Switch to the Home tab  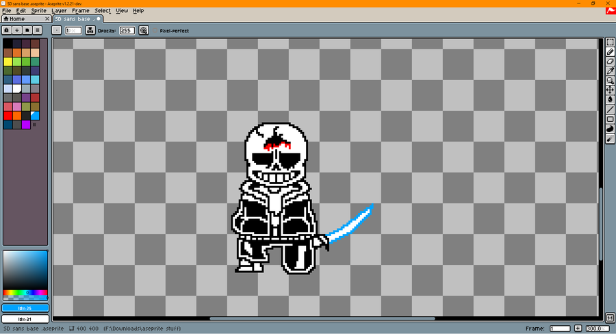(26, 18)
